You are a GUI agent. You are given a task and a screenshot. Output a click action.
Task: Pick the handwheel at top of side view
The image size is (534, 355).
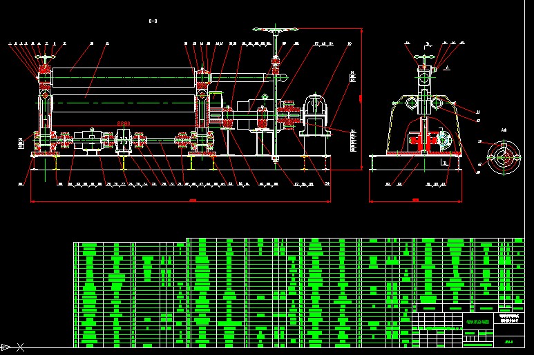424,57
